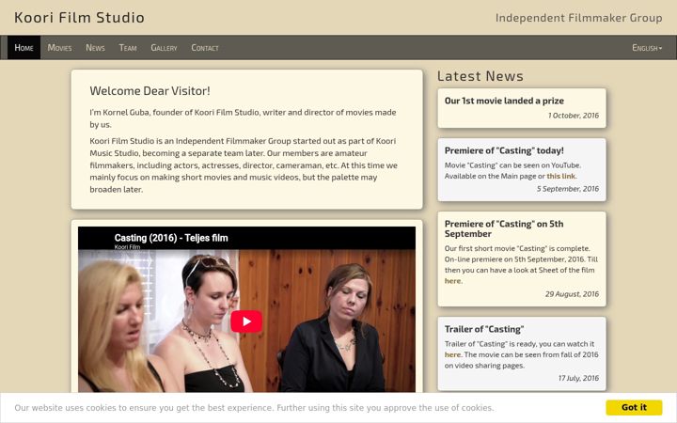Open the 'Koori Film' channel name on video

point(127,247)
